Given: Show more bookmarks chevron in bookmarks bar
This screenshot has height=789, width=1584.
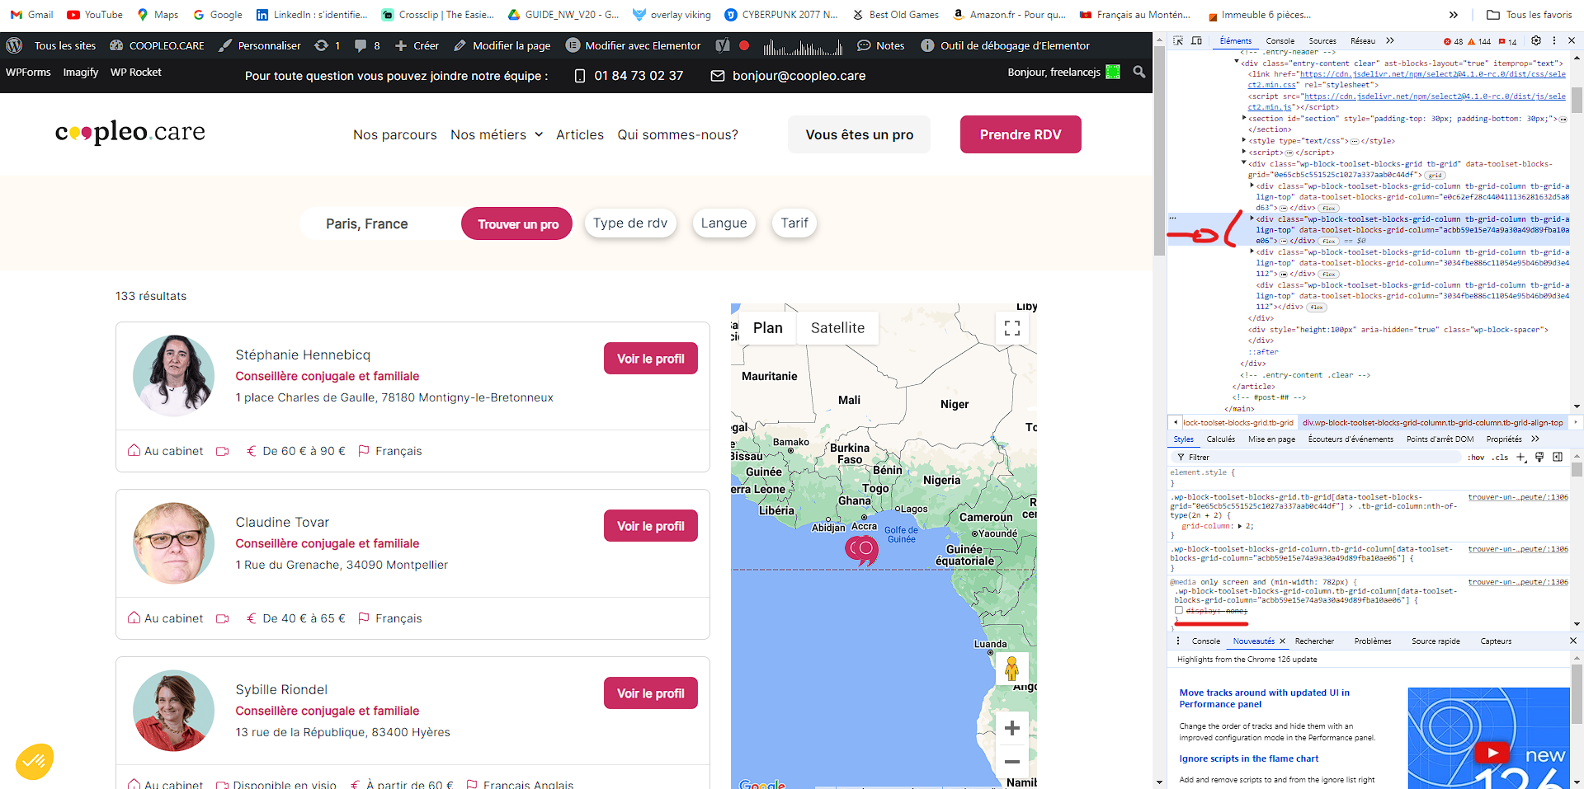Looking at the screenshot, I should (1454, 14).
